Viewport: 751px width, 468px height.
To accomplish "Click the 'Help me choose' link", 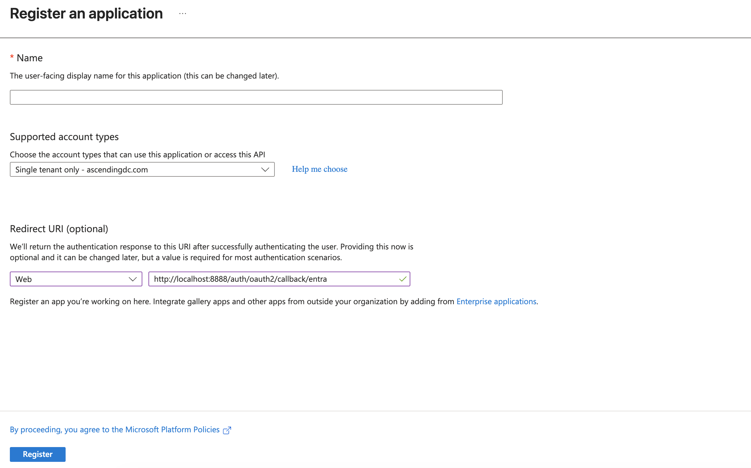I will coord(319,169).
